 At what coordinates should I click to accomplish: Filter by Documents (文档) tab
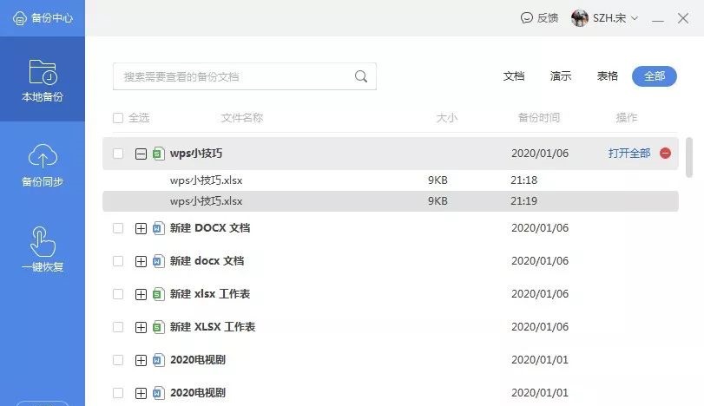pyautogui.click(x=514, y=76)
